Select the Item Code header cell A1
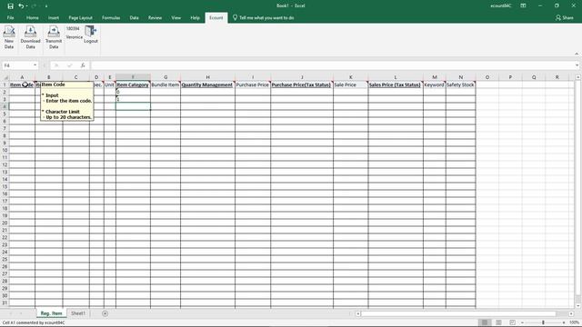This screenshot has width=582, height=327. pyautogui.click(x=22, y=84)
